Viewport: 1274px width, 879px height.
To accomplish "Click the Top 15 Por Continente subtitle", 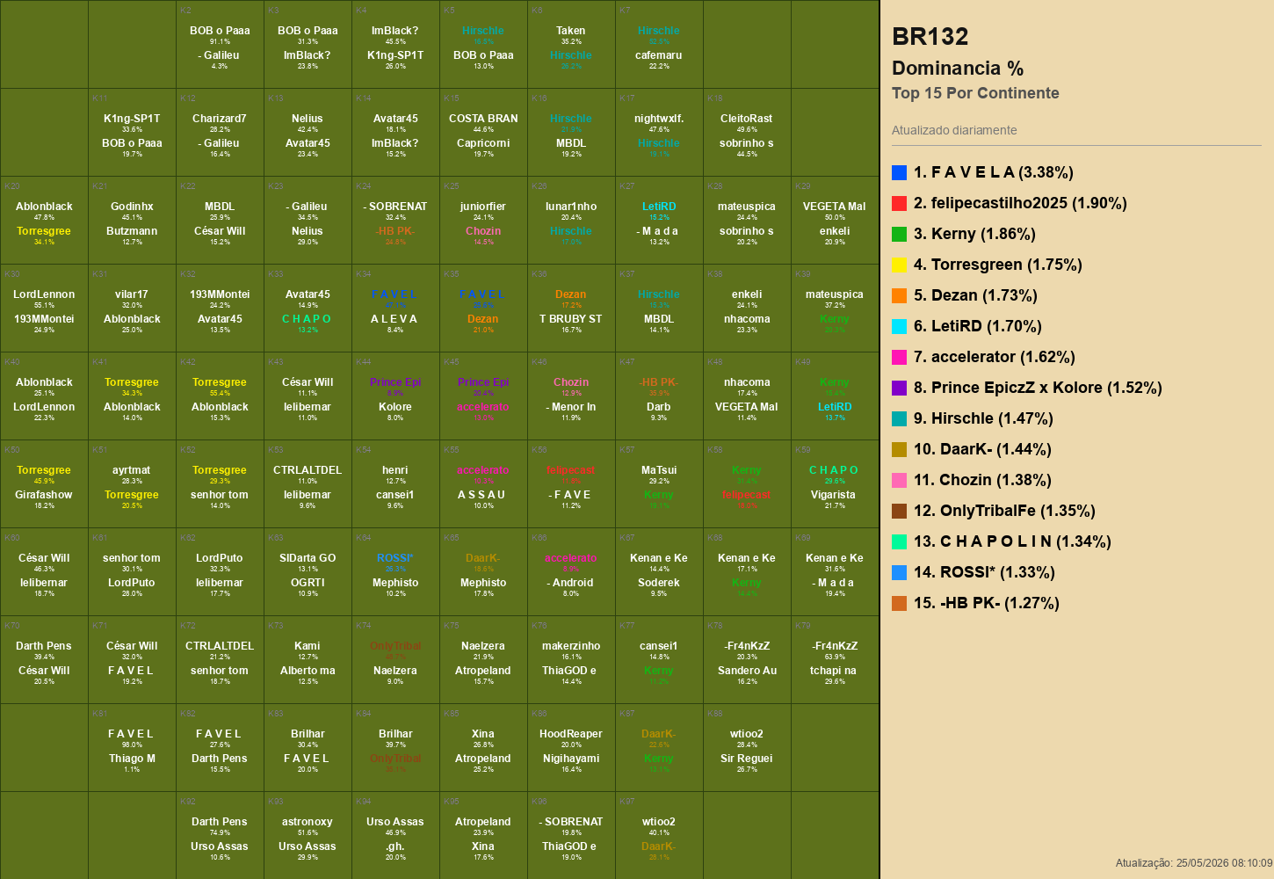I will click(975, 93).
